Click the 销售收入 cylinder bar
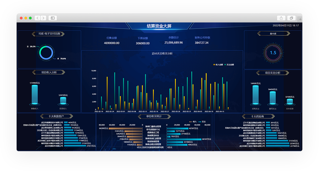This screenshot has width=319, height=171. 34,95
